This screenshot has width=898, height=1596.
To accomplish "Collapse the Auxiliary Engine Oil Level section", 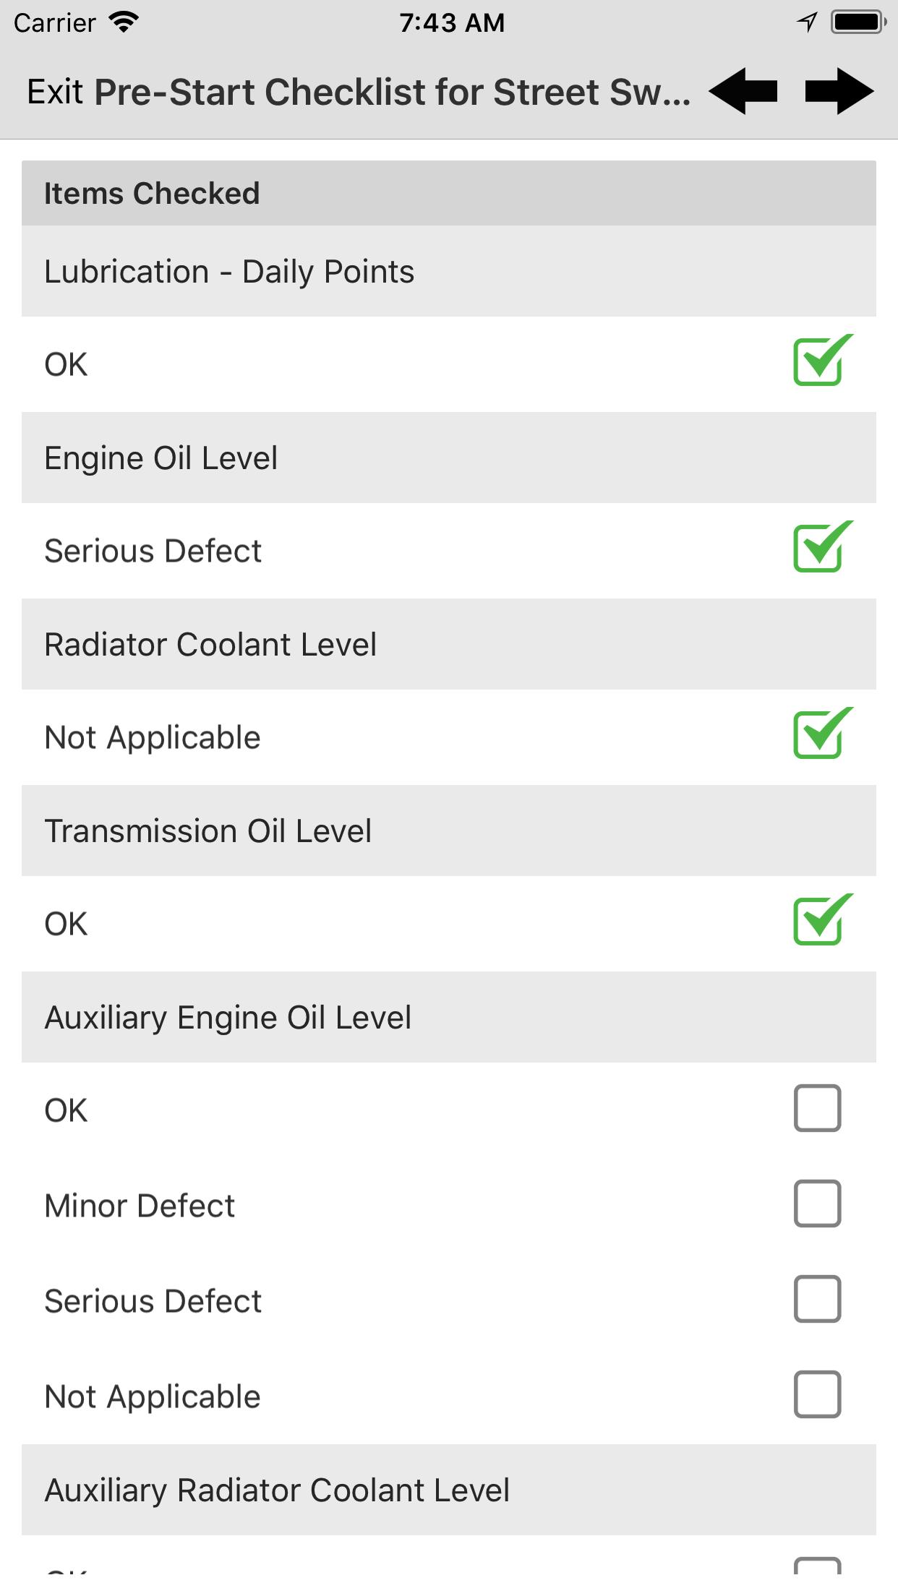I will tap(448, 1018).
